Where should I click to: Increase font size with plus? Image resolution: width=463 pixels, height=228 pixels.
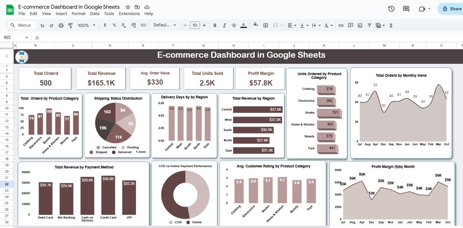pos(204,25)
